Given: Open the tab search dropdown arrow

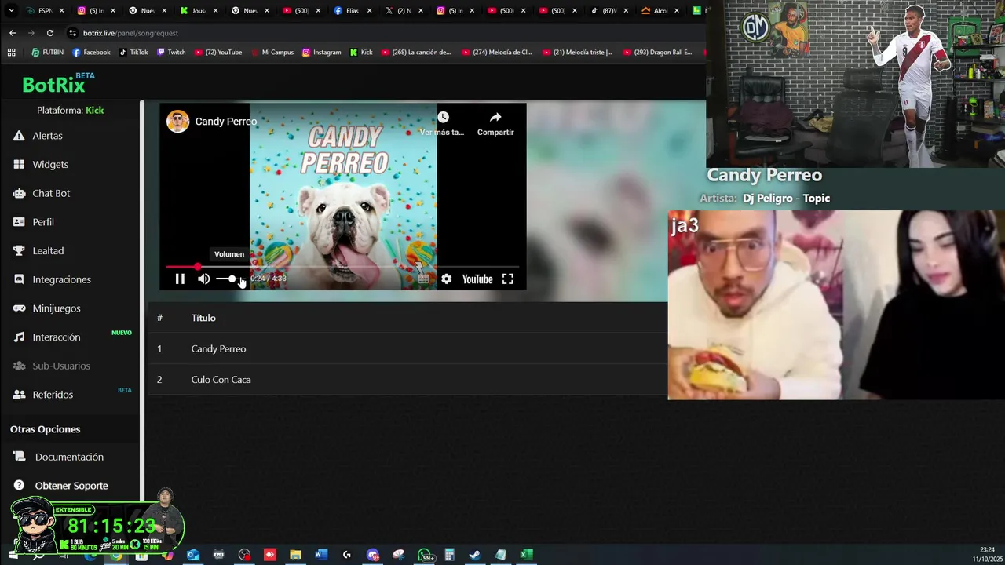Looking at the screenshot, I should point(11,11).
